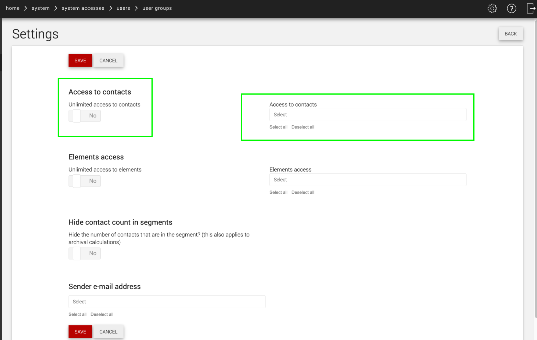Click the Access to contacts section heading
Screen dimensions: 537x340
click(100, 92)
